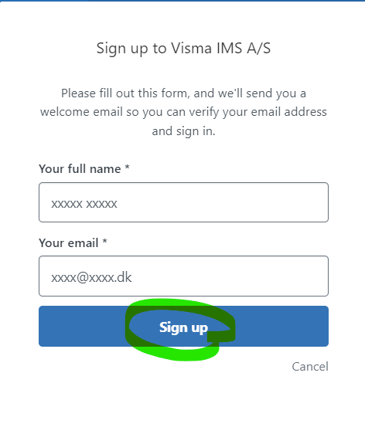Image resolution: width=365 pixels, height=427 pixels.
Task: Click the asterisk beside Your full name
Action: (127, 167)
